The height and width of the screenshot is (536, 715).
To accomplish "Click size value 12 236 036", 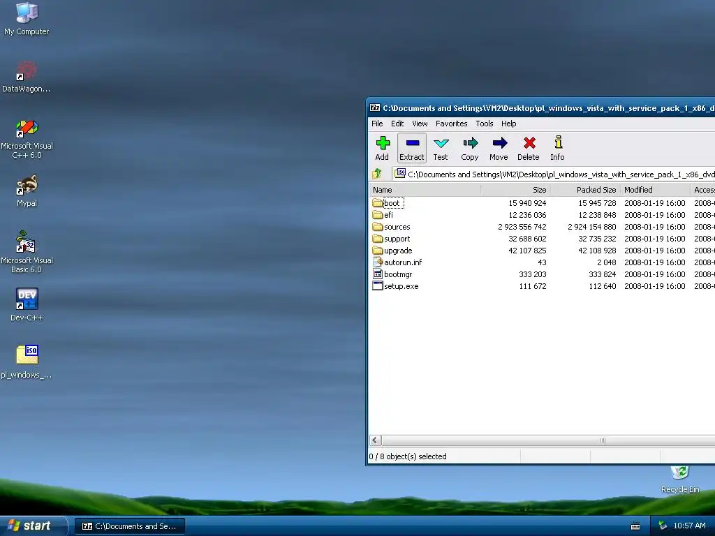I will (x=527, y=215).
